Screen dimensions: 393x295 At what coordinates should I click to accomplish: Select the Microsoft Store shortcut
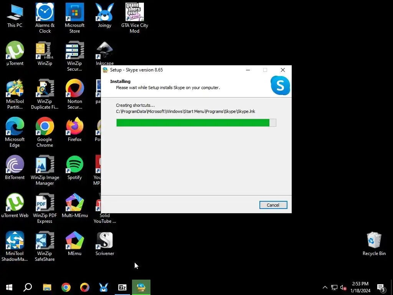pos(75,18)
